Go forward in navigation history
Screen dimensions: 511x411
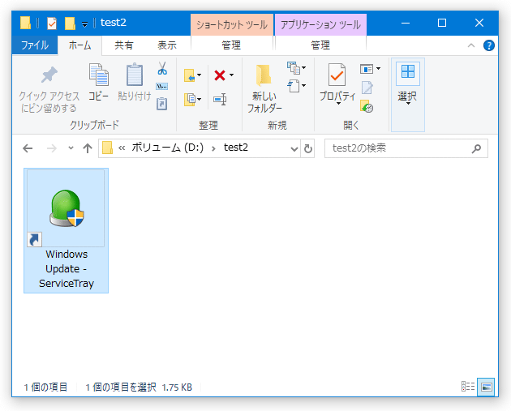[x=51, y=149]
